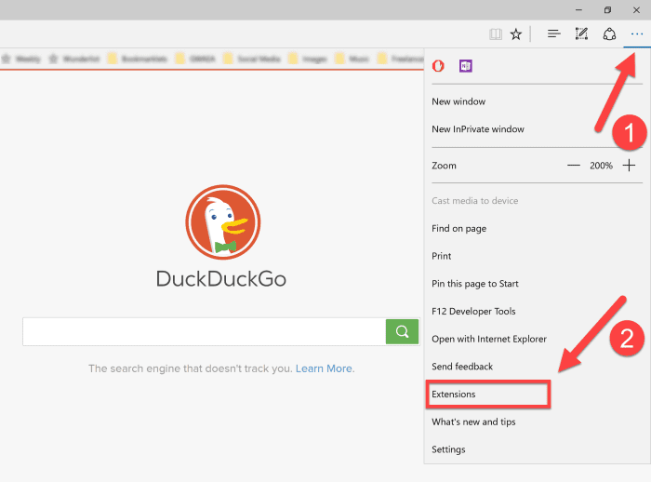The height and width of the screenshot is (482, 651).
Task: Choose Print from the menu
Action: [442, 256]
